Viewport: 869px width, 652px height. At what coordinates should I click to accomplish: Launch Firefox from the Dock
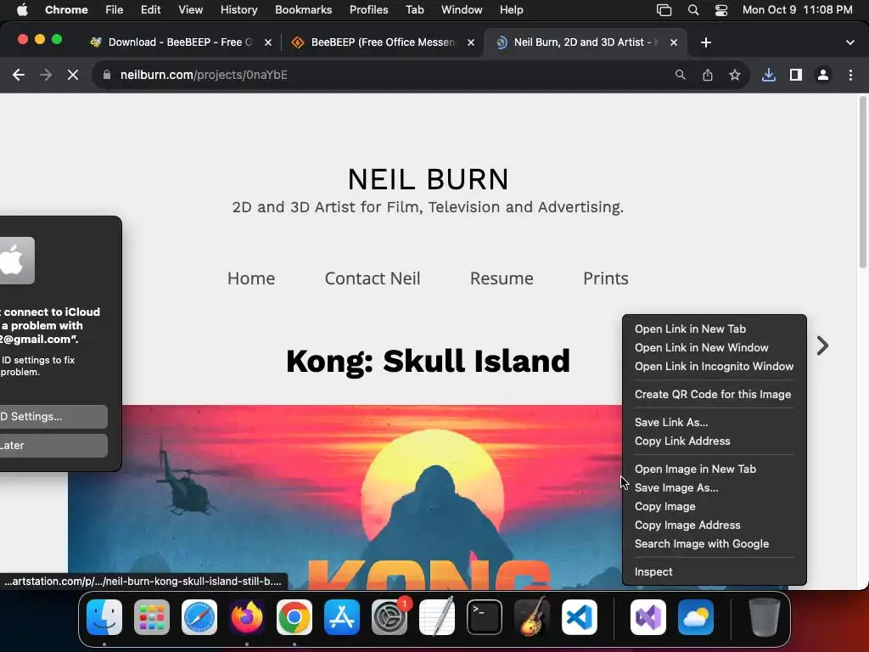pos(247,617)
